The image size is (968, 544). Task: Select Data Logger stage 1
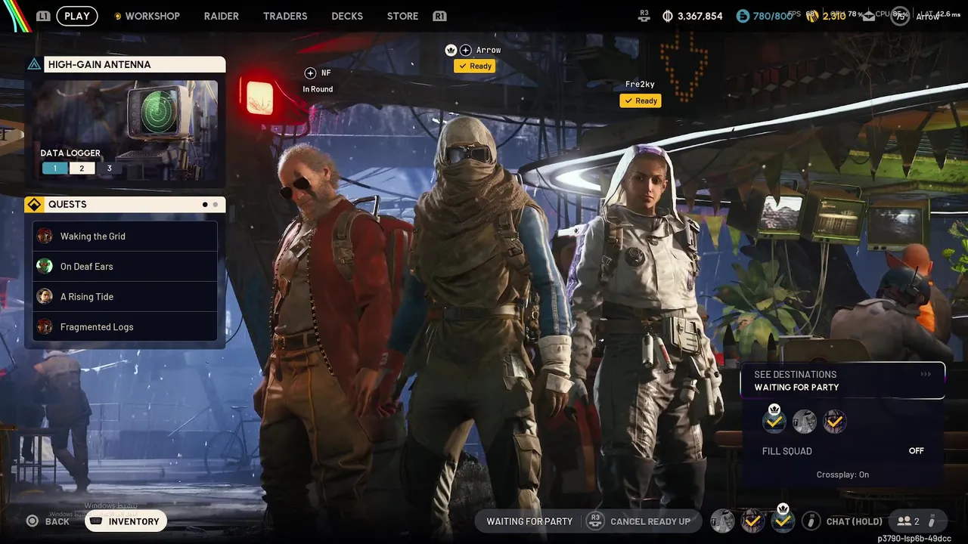(x=54, y=168)
